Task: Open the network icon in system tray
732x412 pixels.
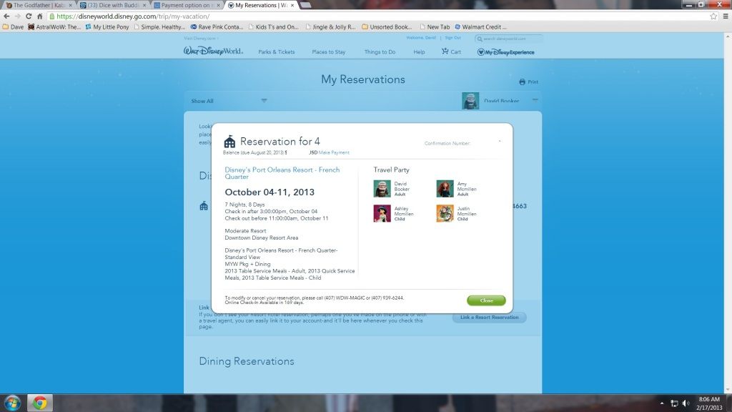Action: [674, 403]
